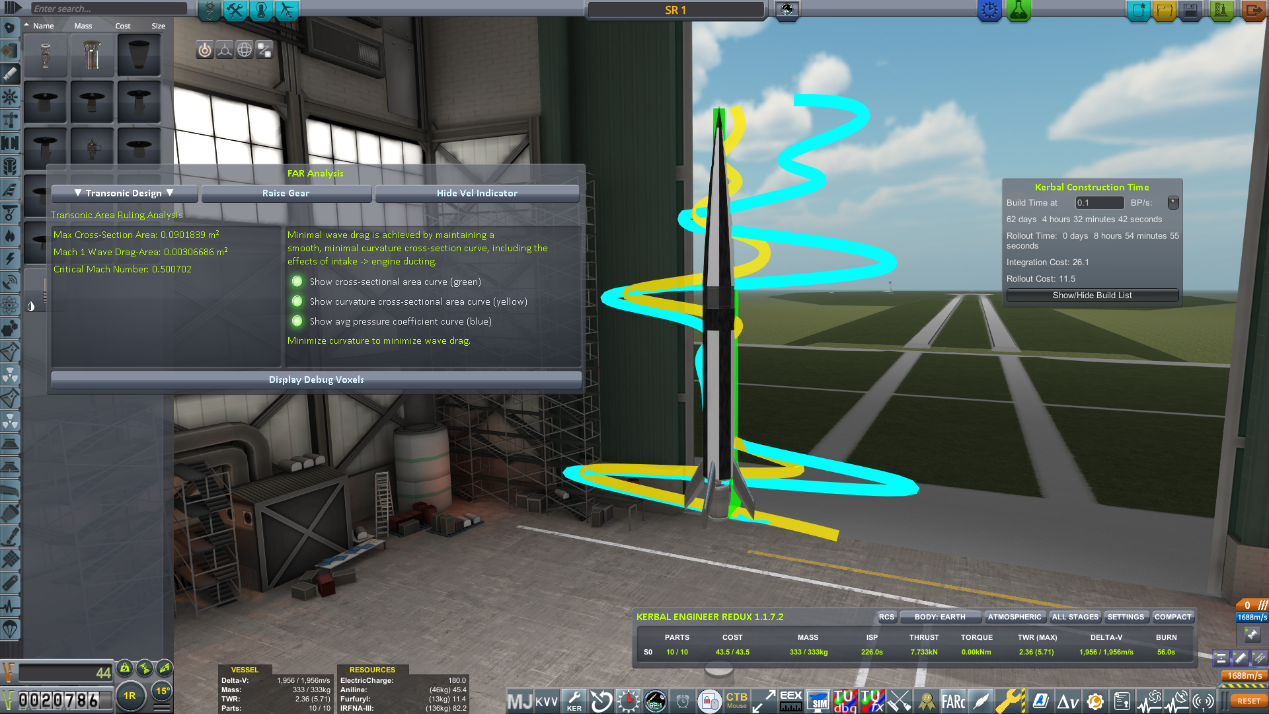Click the FARc toolbar icon

pyautogui.click(x=952, y=701)
